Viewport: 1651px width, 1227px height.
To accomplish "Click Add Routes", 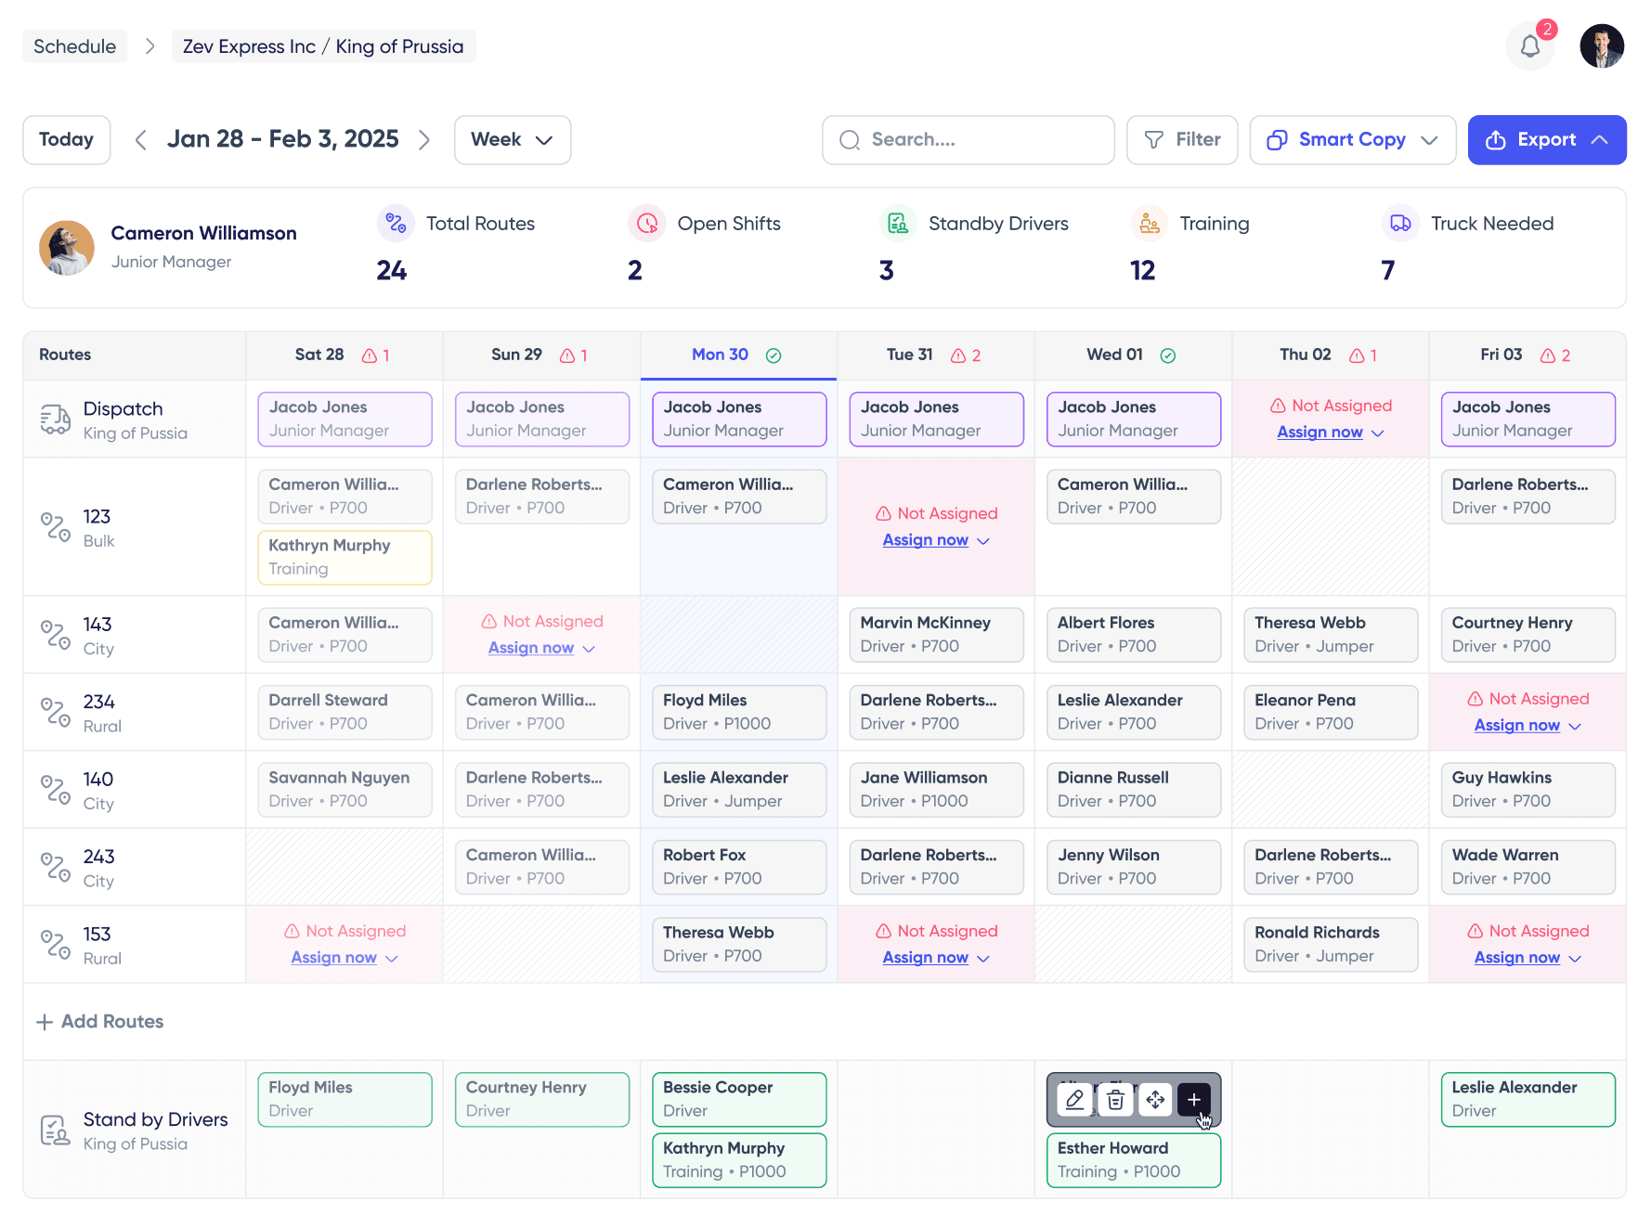I will (x=100, y=1022).
